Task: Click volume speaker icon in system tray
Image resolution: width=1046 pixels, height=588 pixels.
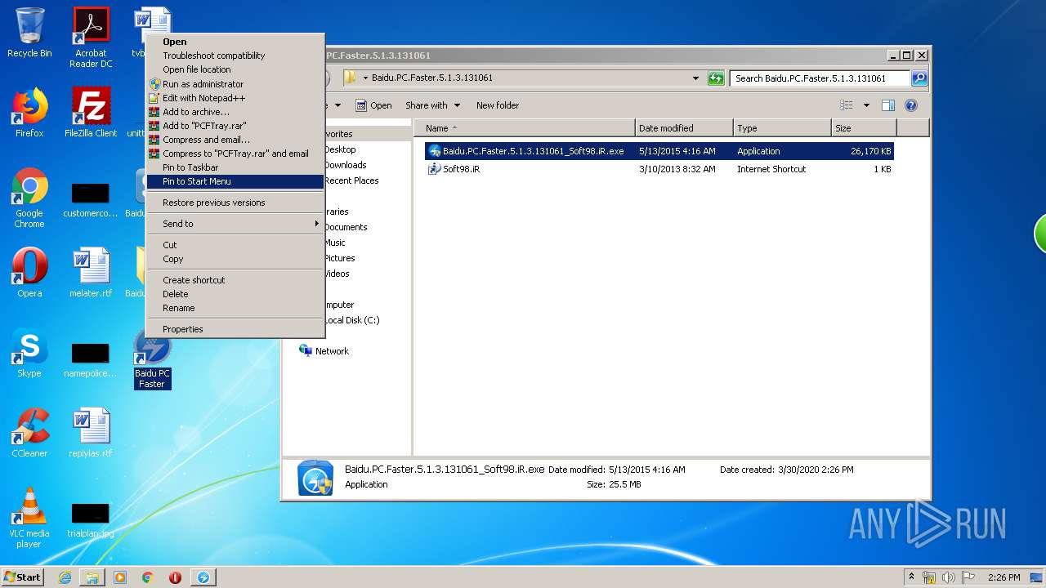Action: pos(949,577)
